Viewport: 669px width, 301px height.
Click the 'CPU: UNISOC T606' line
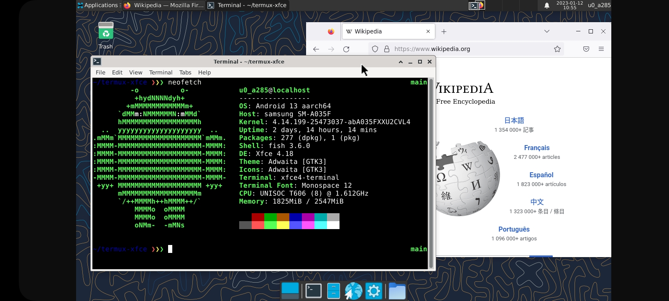click(304, 194)
